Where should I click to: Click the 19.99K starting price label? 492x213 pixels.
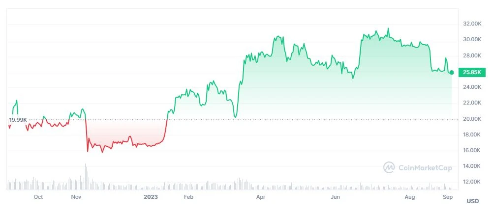(18, 120)
